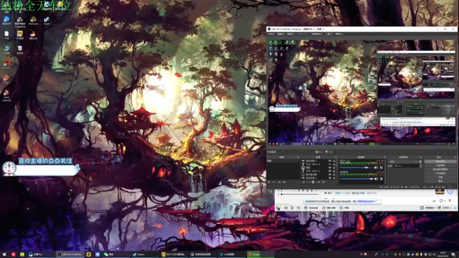Switch to OBS 26.1.0 taskbar button
This screenshot has height=258, width=459.
69,254
